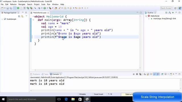This screenshot has width=182, height=102.
Task: Open the Help menu
Action: point(62,5)
